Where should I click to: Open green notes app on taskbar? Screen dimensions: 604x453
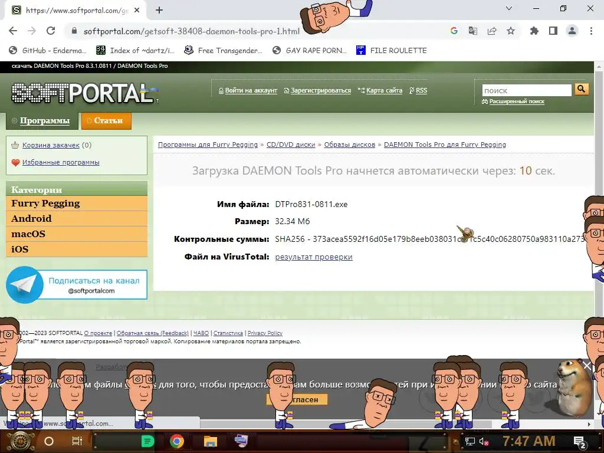coord(147,441)
